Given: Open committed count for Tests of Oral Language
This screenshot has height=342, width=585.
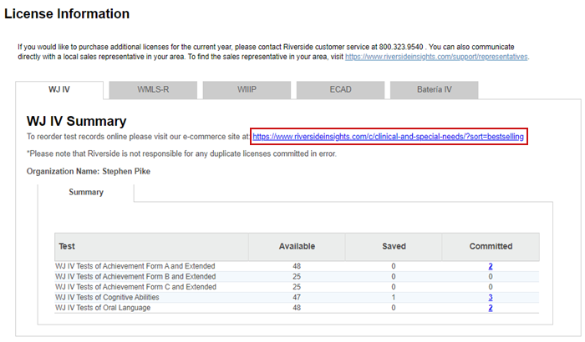Looking at the screenshot, I should [x=491, y=308].
